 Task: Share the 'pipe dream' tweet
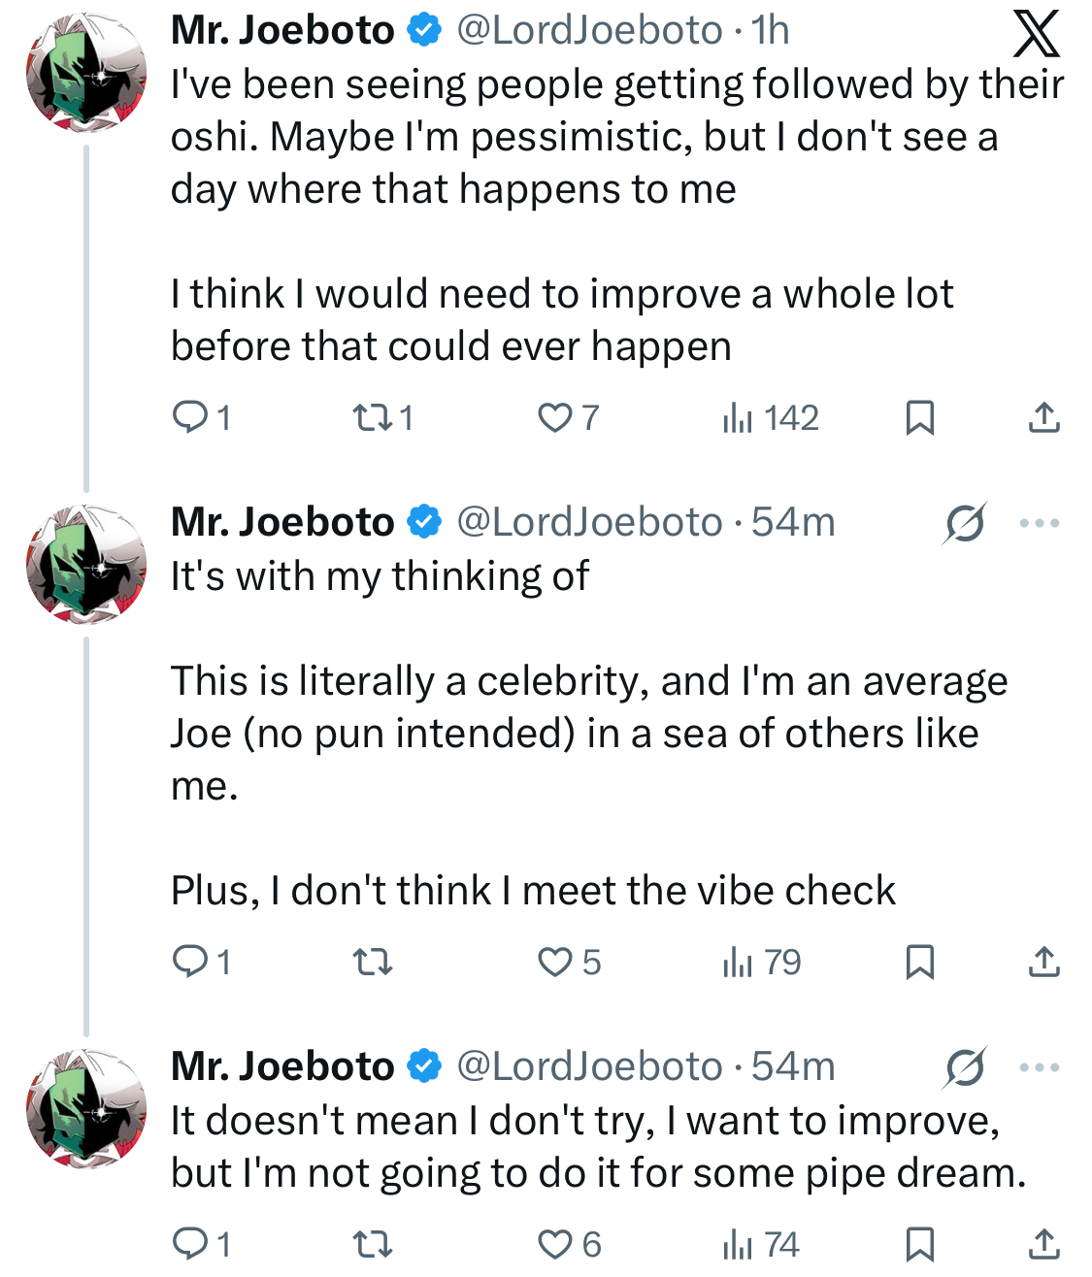pos(1043,1244)
